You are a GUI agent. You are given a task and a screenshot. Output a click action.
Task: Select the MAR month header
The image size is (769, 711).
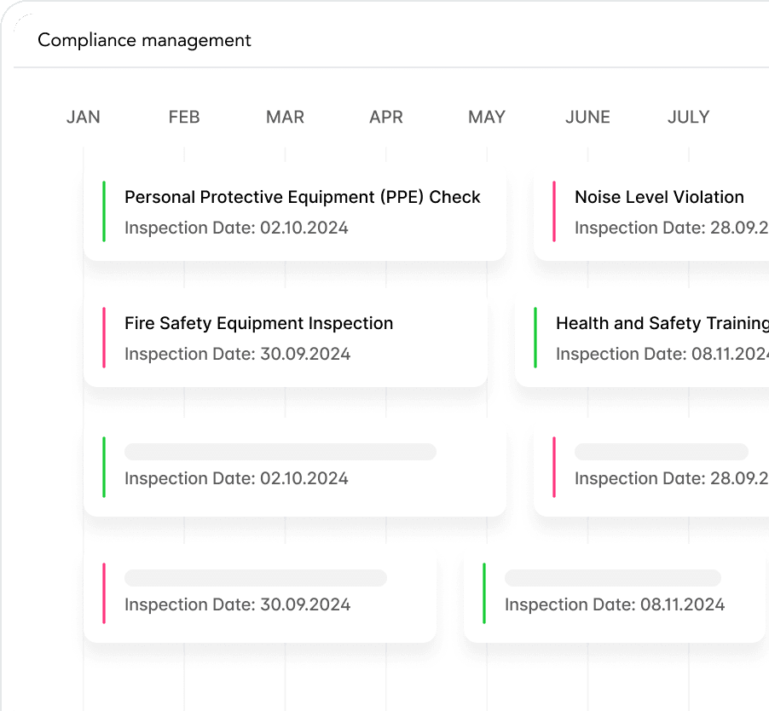pos(285,117)
